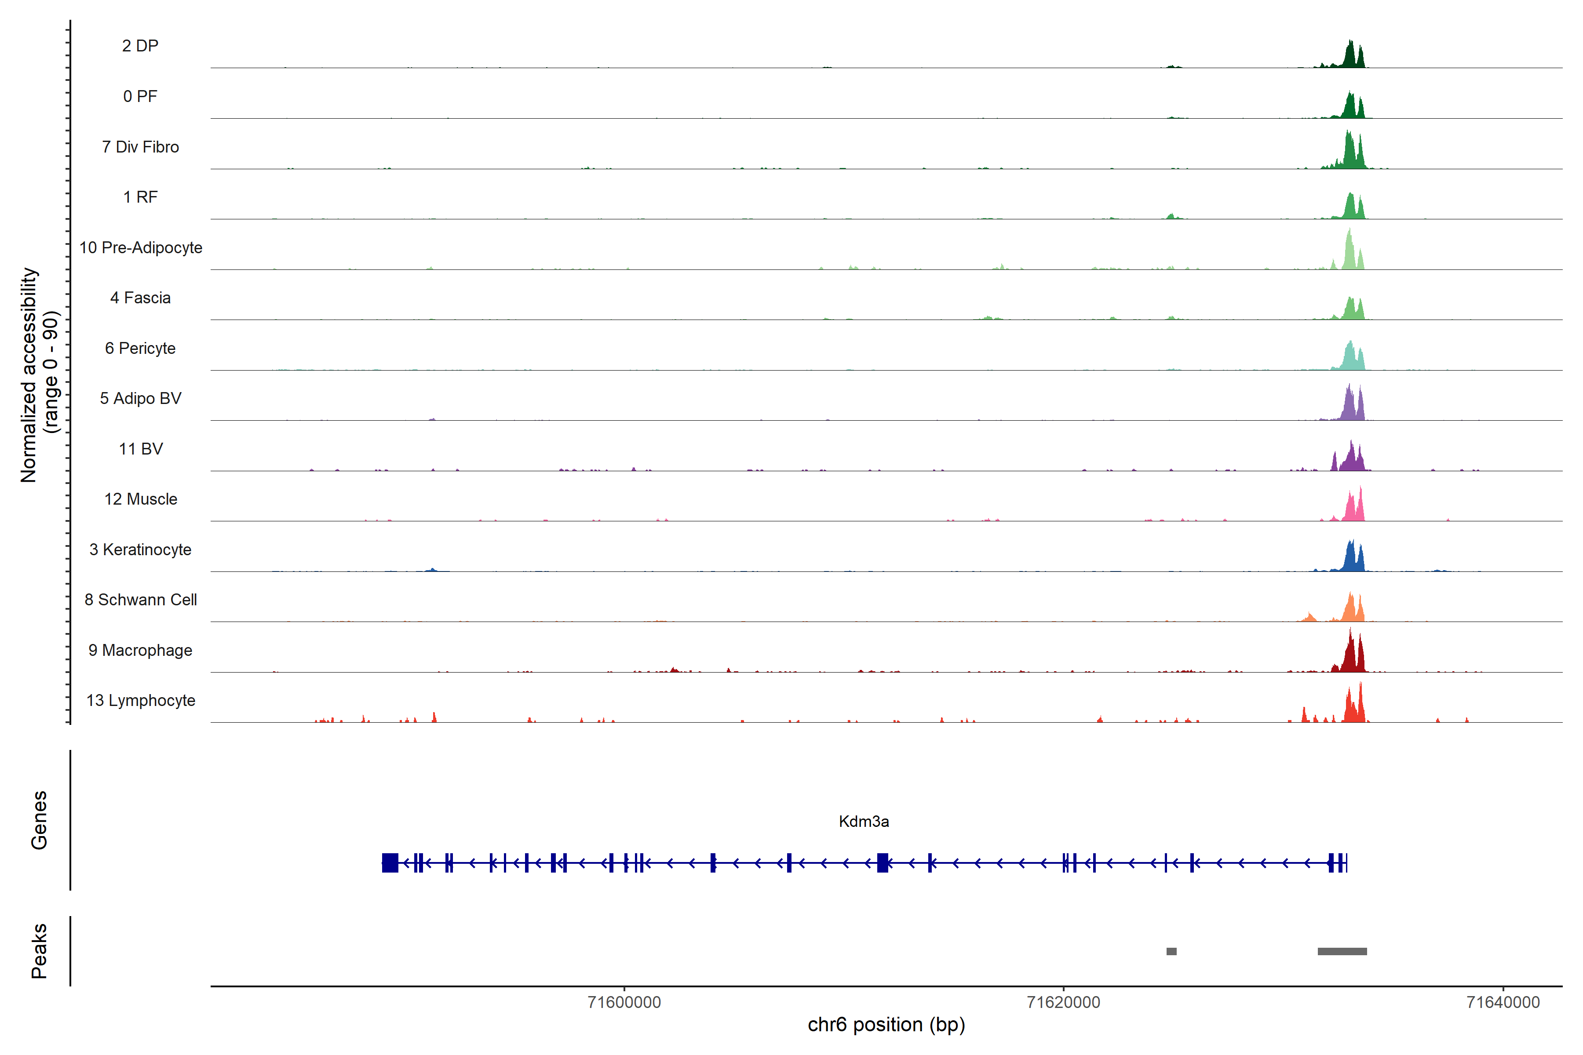This screenshot has height=1055, width=1583.
Task: Click the Genes panel label
Action: 39,820
